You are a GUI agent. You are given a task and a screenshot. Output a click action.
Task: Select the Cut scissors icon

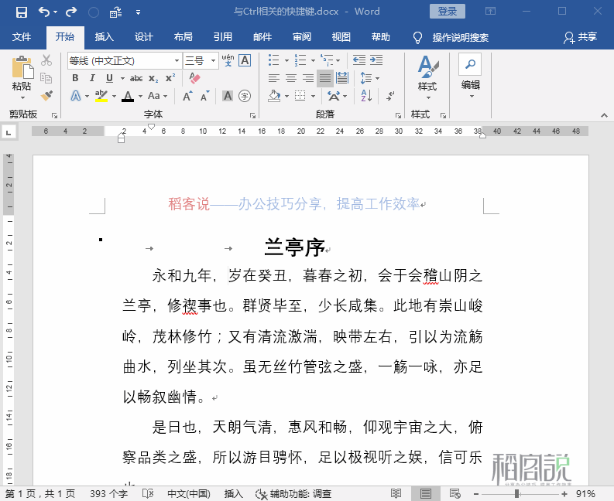tap(46, 60)
